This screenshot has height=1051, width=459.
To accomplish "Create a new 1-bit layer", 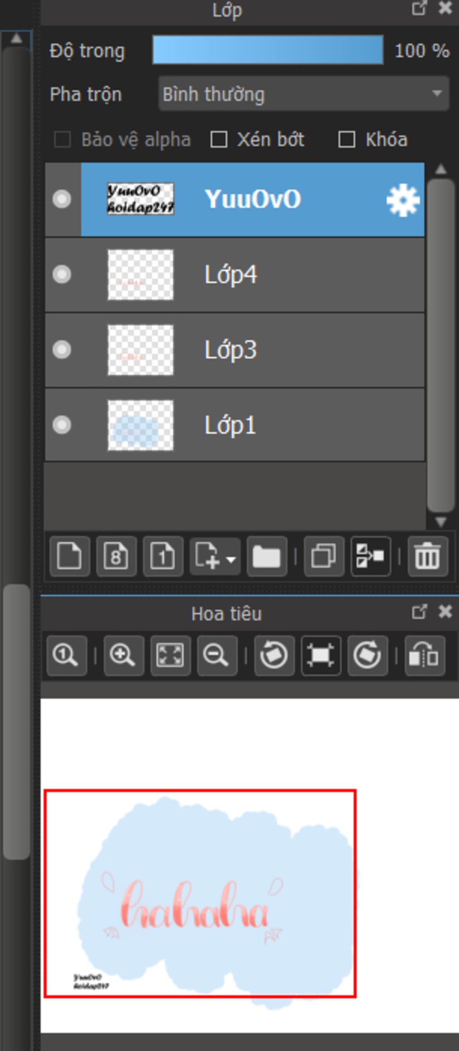I will (x=163, y=556).
